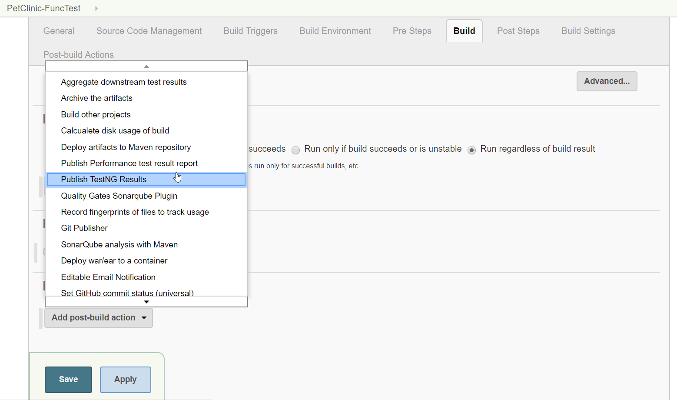The image size is (677, 400).
Task: Go to the Build Environment tab
Action: pos(335,31)
